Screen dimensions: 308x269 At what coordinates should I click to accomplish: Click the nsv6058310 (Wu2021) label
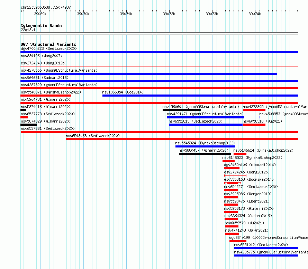point(262,121)
